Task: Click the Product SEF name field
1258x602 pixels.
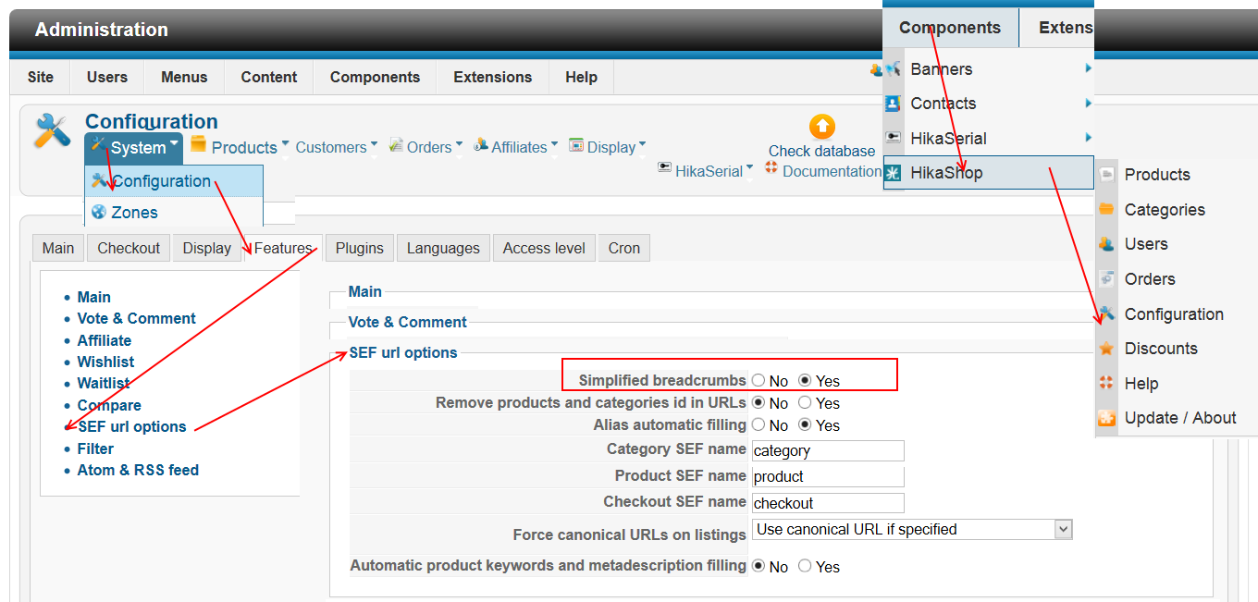Action: point(828,476)
